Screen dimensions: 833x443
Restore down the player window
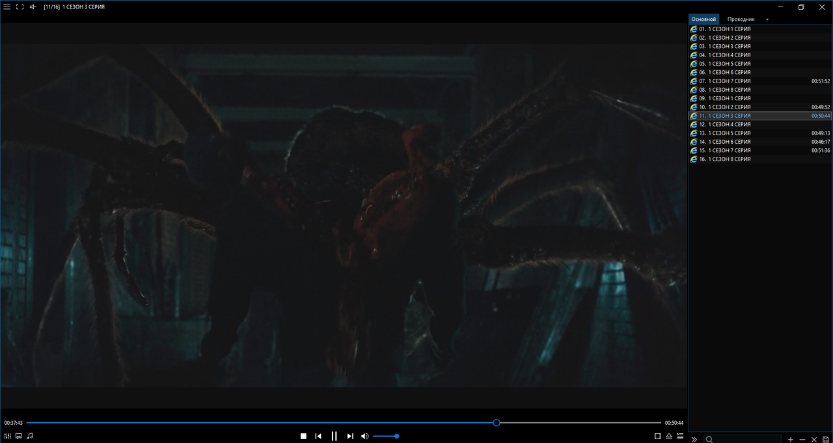[x=801, y=7]
